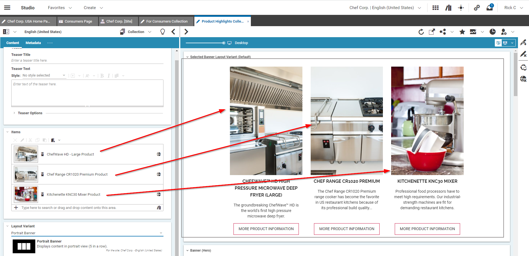Viewport: 529px width, 256px height.
Task: Click the Bold formatting button
Action: 102,76
